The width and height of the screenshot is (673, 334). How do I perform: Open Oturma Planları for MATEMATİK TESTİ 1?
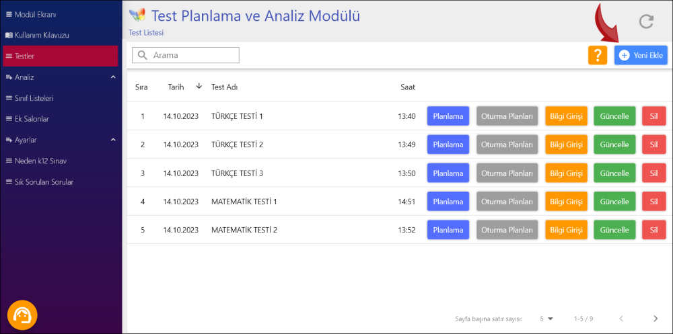coord(507,202)
